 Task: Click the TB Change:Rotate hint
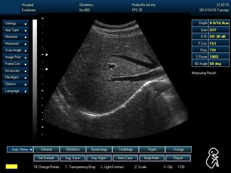click(x=46, y=167)
